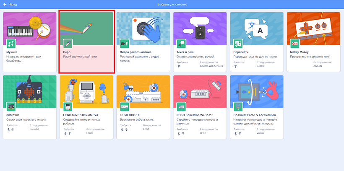Open the LEGO BOOST banner image
Image resolution: width=344 pixels, height=171 pixels.
pos(143,92)
